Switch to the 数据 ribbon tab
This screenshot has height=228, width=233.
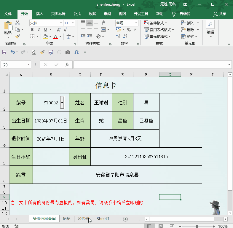92,14
